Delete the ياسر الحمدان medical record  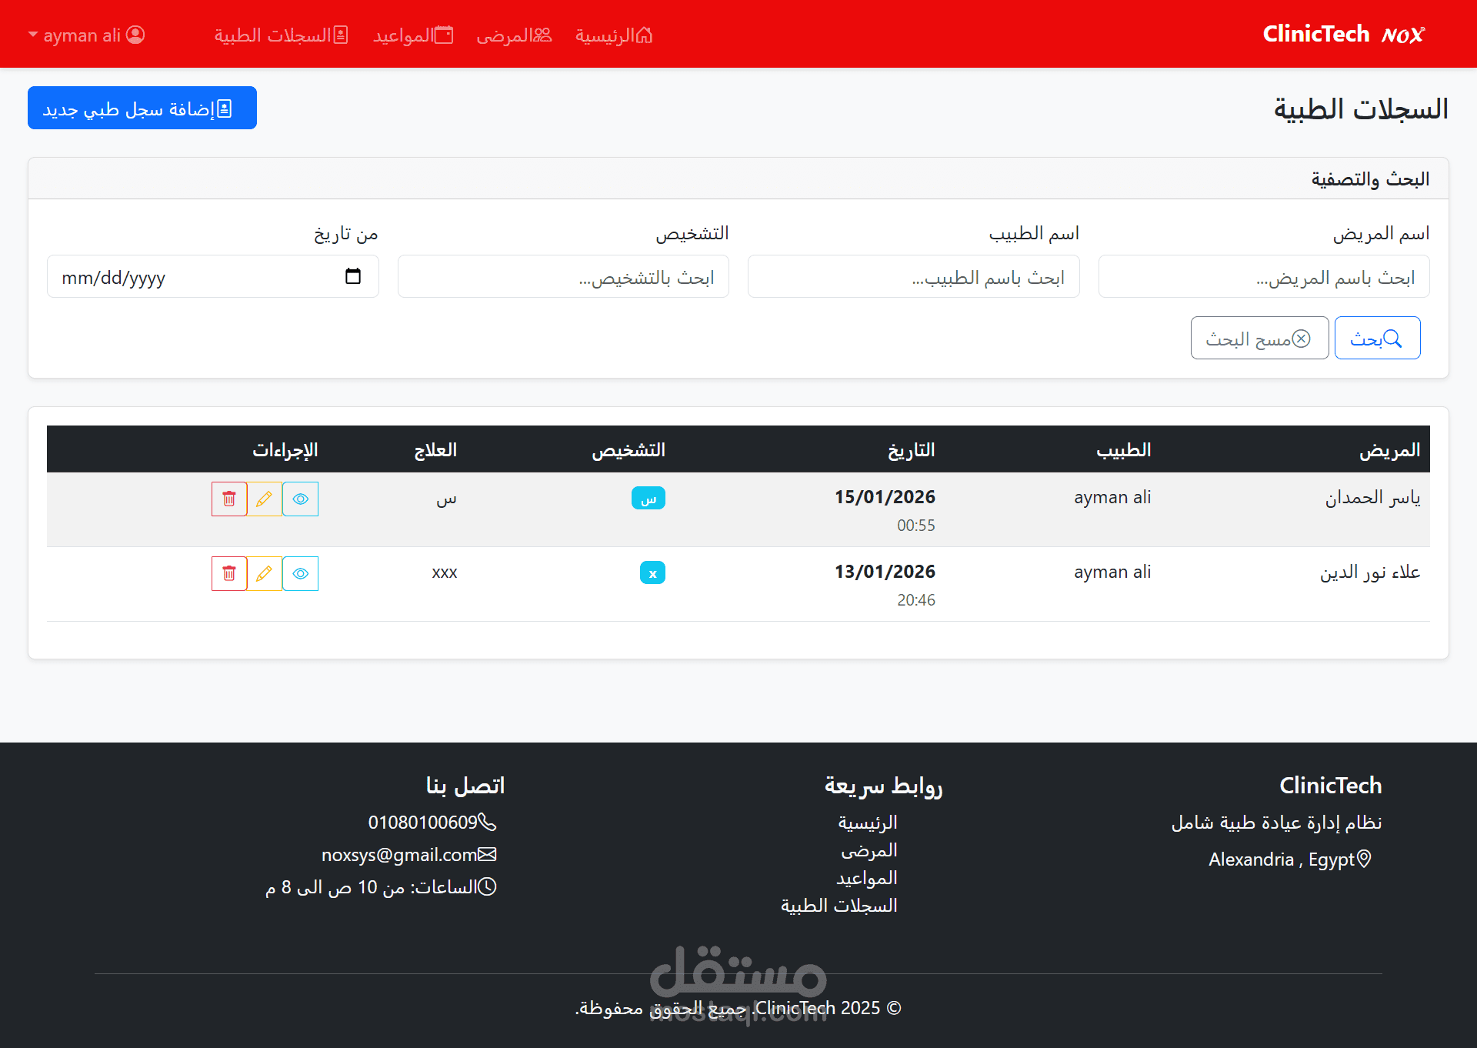point(229,499)
